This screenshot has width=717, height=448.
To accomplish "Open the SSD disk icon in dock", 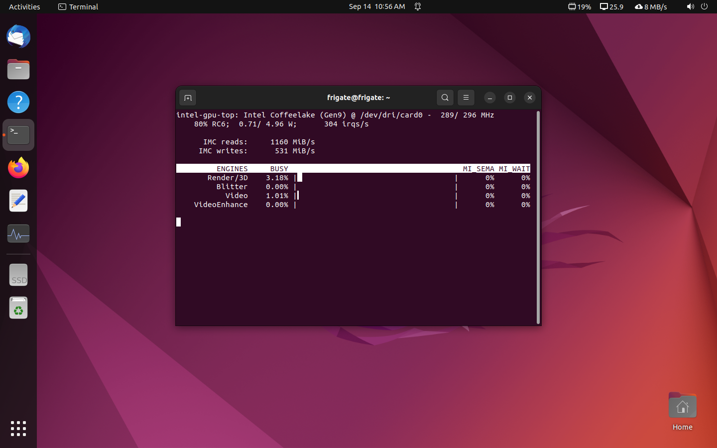I will pyautogui.click(x=18, y=275).
